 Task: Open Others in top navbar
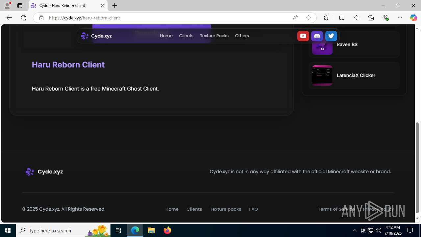point(242,36)
